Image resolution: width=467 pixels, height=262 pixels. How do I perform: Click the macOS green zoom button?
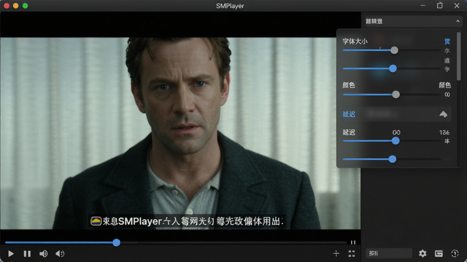[26, 5]
